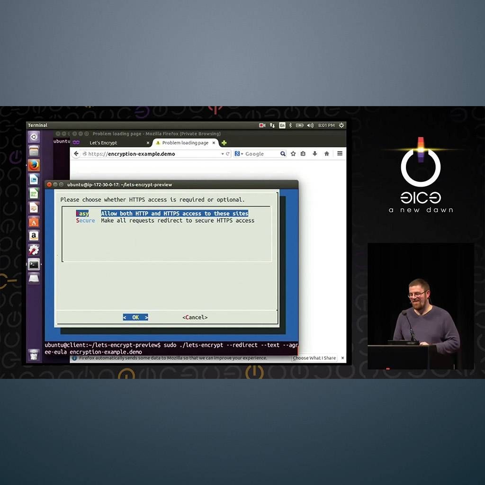
Task: Open a new tab with plus icon
Action: [224, 143]
